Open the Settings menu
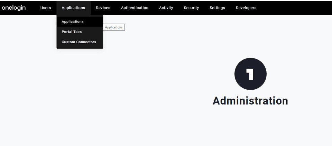Image resolution: width=332 pixels, height=146 pixels. click(x=217, y=8)
